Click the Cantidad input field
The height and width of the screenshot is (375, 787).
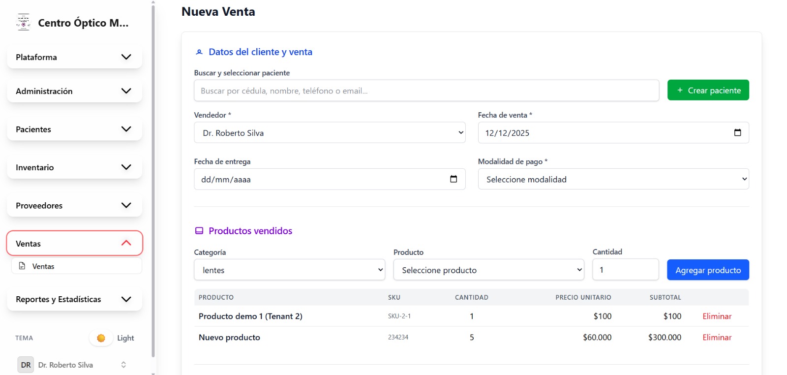[625, 270]
